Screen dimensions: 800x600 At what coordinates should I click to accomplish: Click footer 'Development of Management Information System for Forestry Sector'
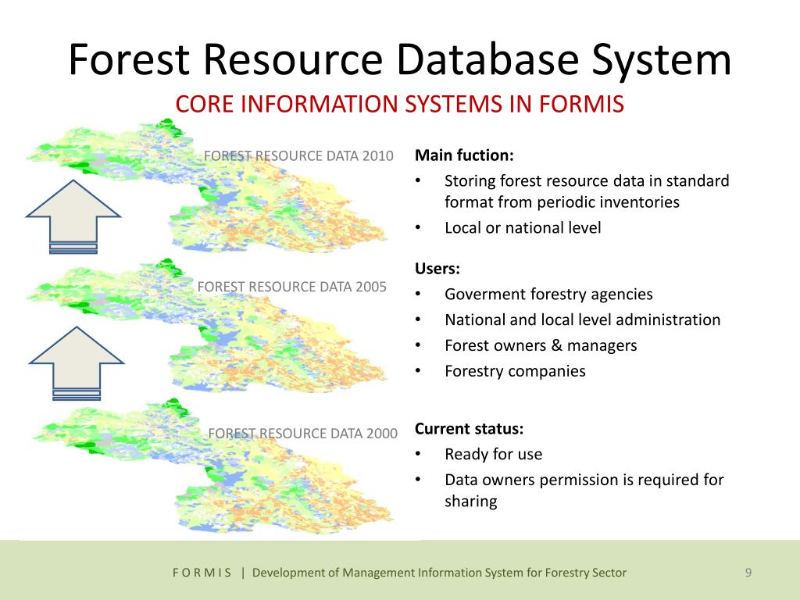(439, 573)
